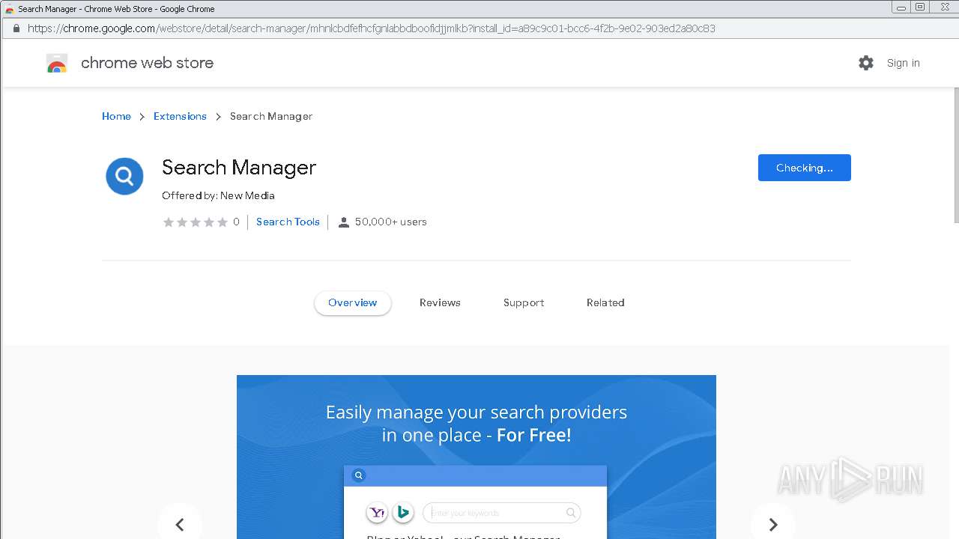This screenshot has height=539, width=959.
Task: Maximize the Chrome window
Action: tap(920, 7)
